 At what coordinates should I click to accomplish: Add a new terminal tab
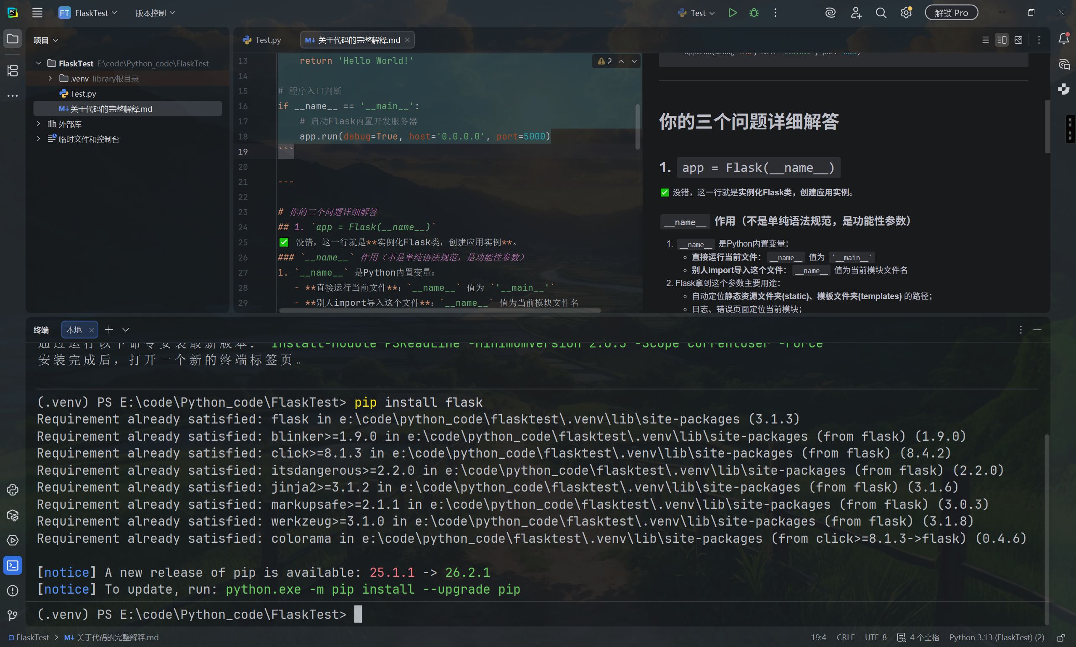[x=109, y=330]
